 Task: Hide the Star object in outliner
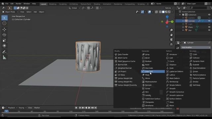(209, 30)
